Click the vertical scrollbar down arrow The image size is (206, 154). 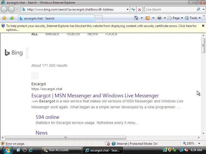pos(203,133)
